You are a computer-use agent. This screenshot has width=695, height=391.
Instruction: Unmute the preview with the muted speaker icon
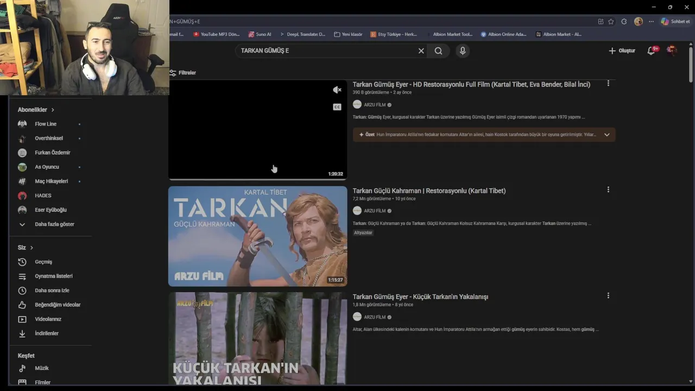[337, 90]
